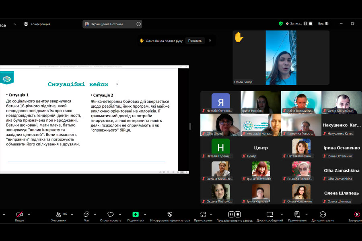The height and width of the screenshot is (241, 362).
Task: Open the Дополнительно more options menu
Action: [323, 216]
